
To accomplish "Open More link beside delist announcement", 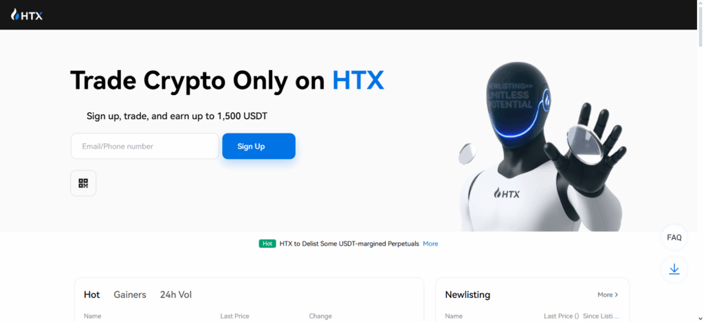I will tap(430, 244).
